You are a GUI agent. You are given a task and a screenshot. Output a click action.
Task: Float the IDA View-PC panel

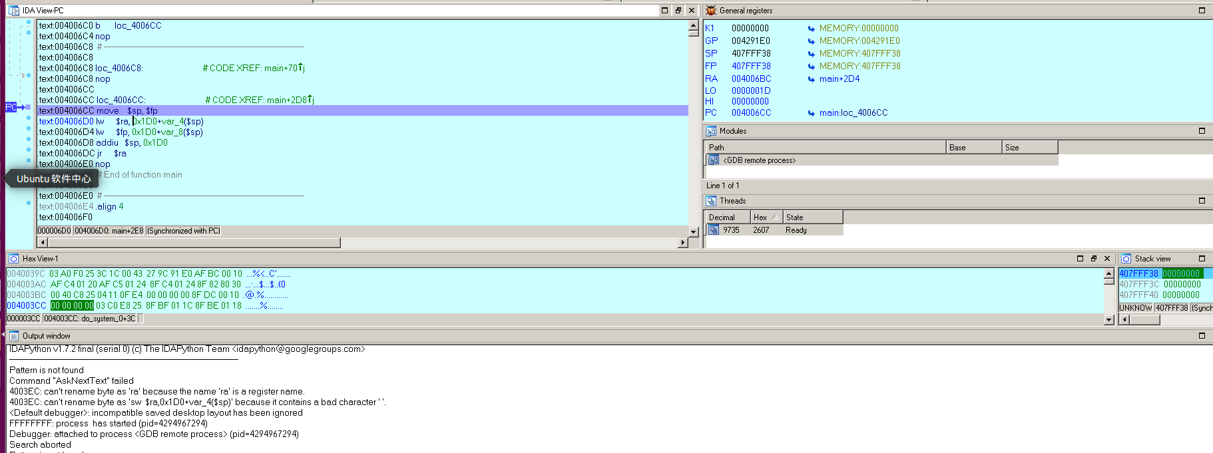click(678, 11)
